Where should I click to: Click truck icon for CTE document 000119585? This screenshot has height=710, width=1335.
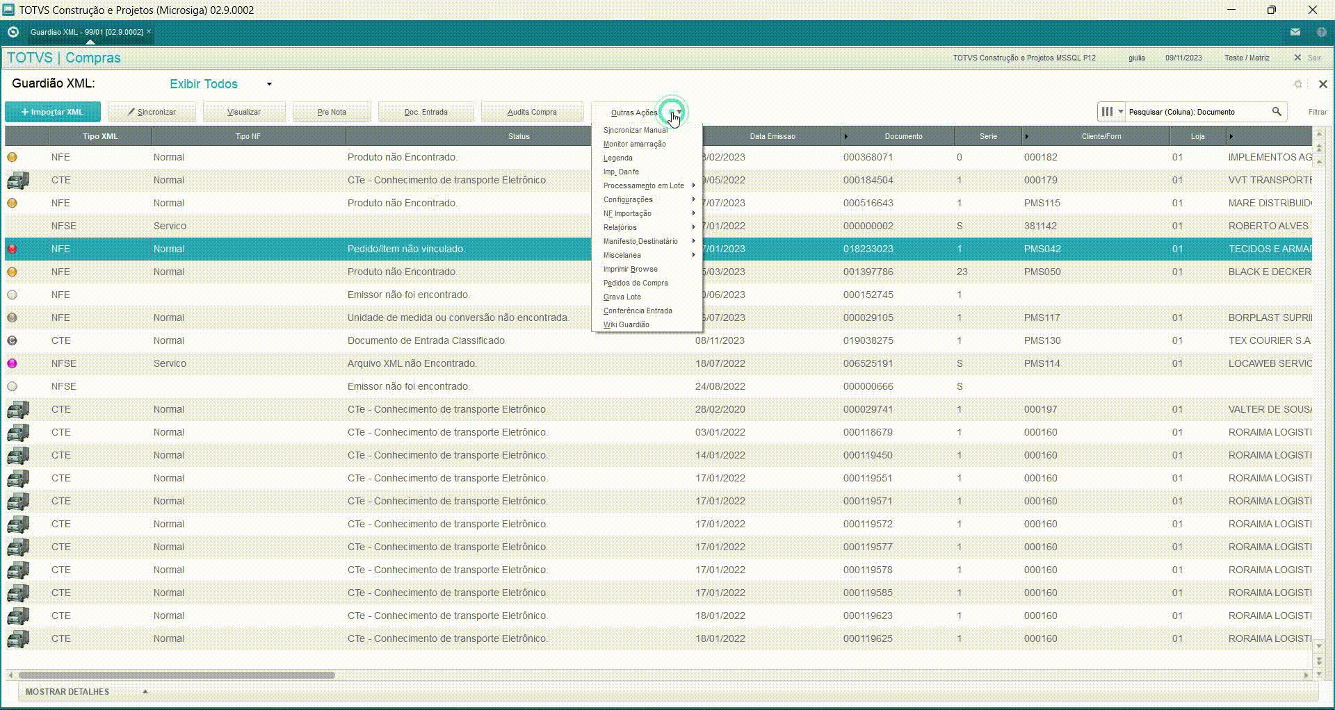pos(18,593)
